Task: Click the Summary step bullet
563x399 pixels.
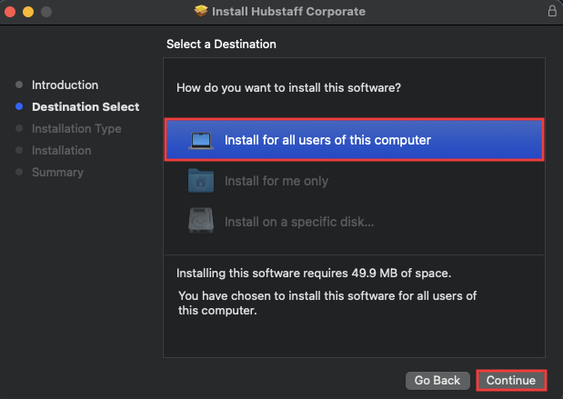Action: click(x=19, y=172)
